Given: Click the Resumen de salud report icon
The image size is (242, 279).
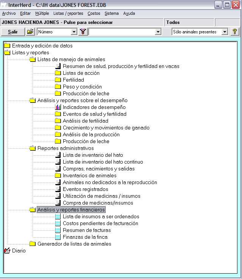Looking at the screenshot, I should 58,66.
